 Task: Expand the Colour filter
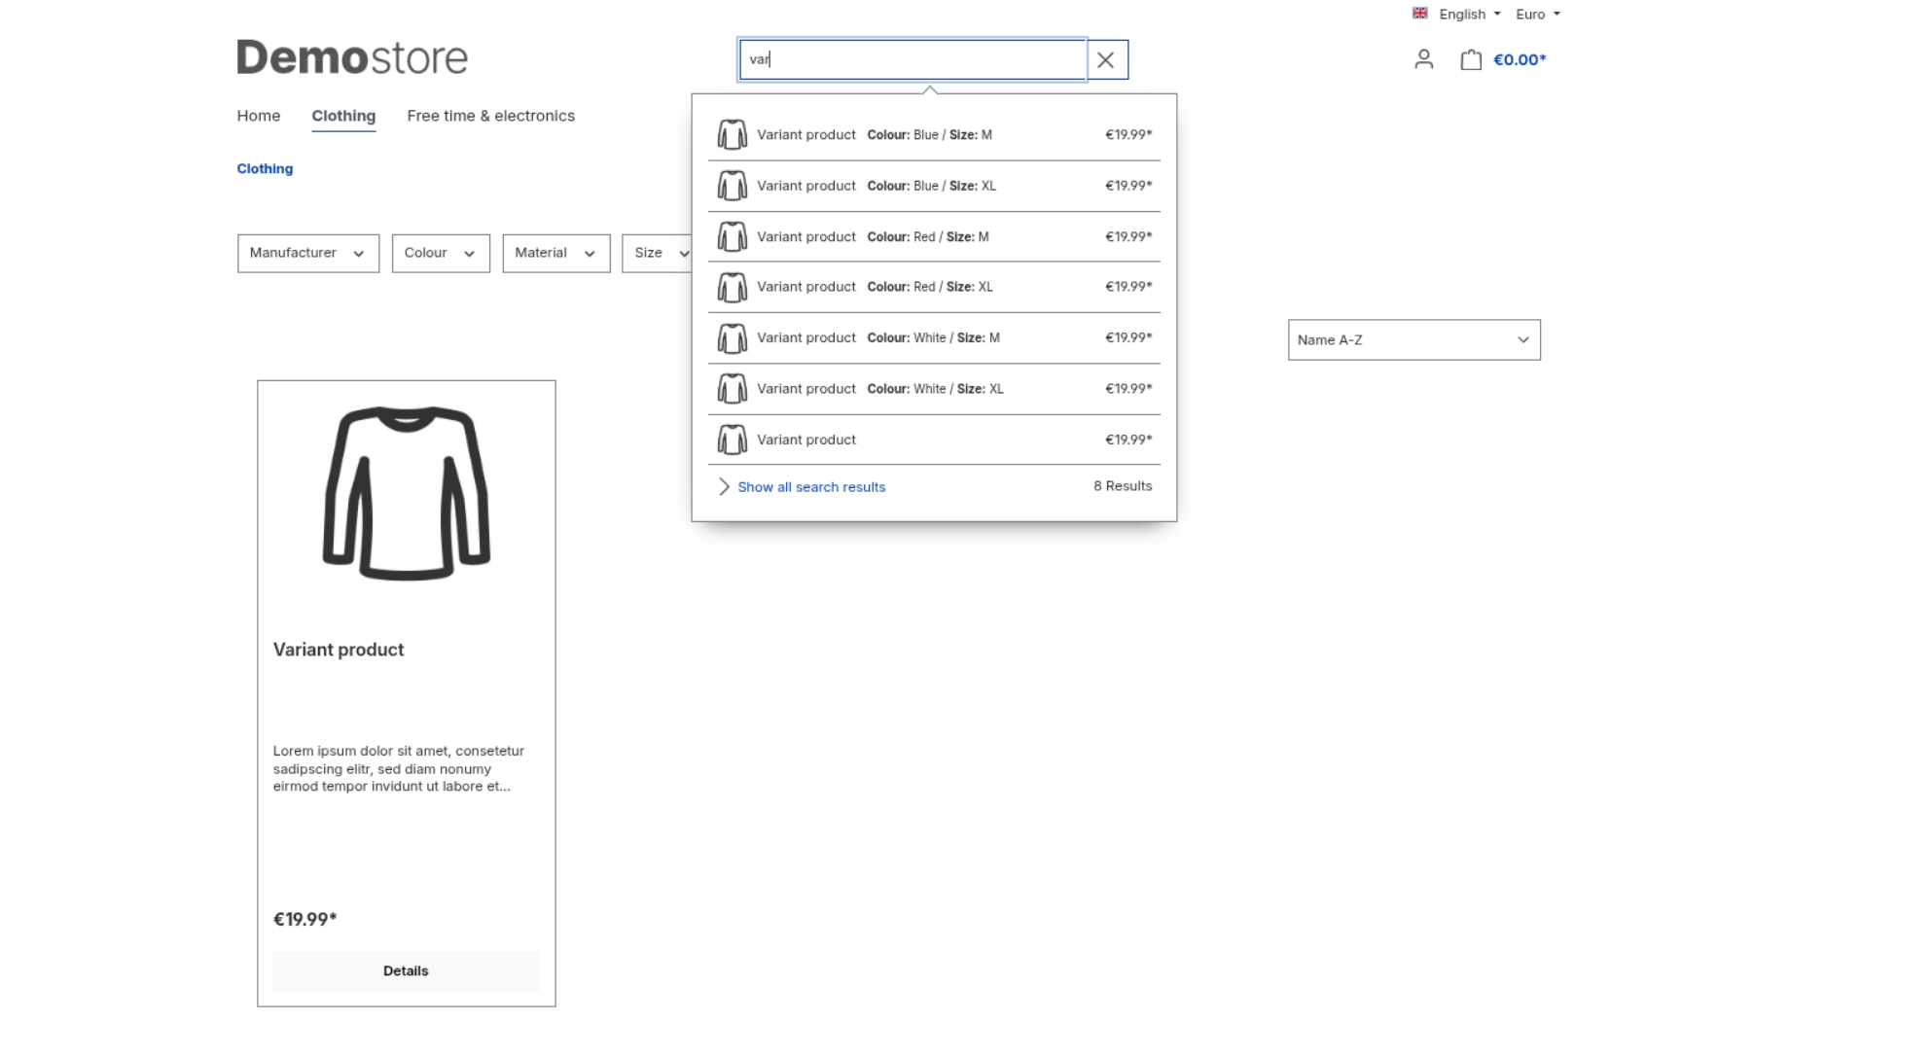[441, 253]
